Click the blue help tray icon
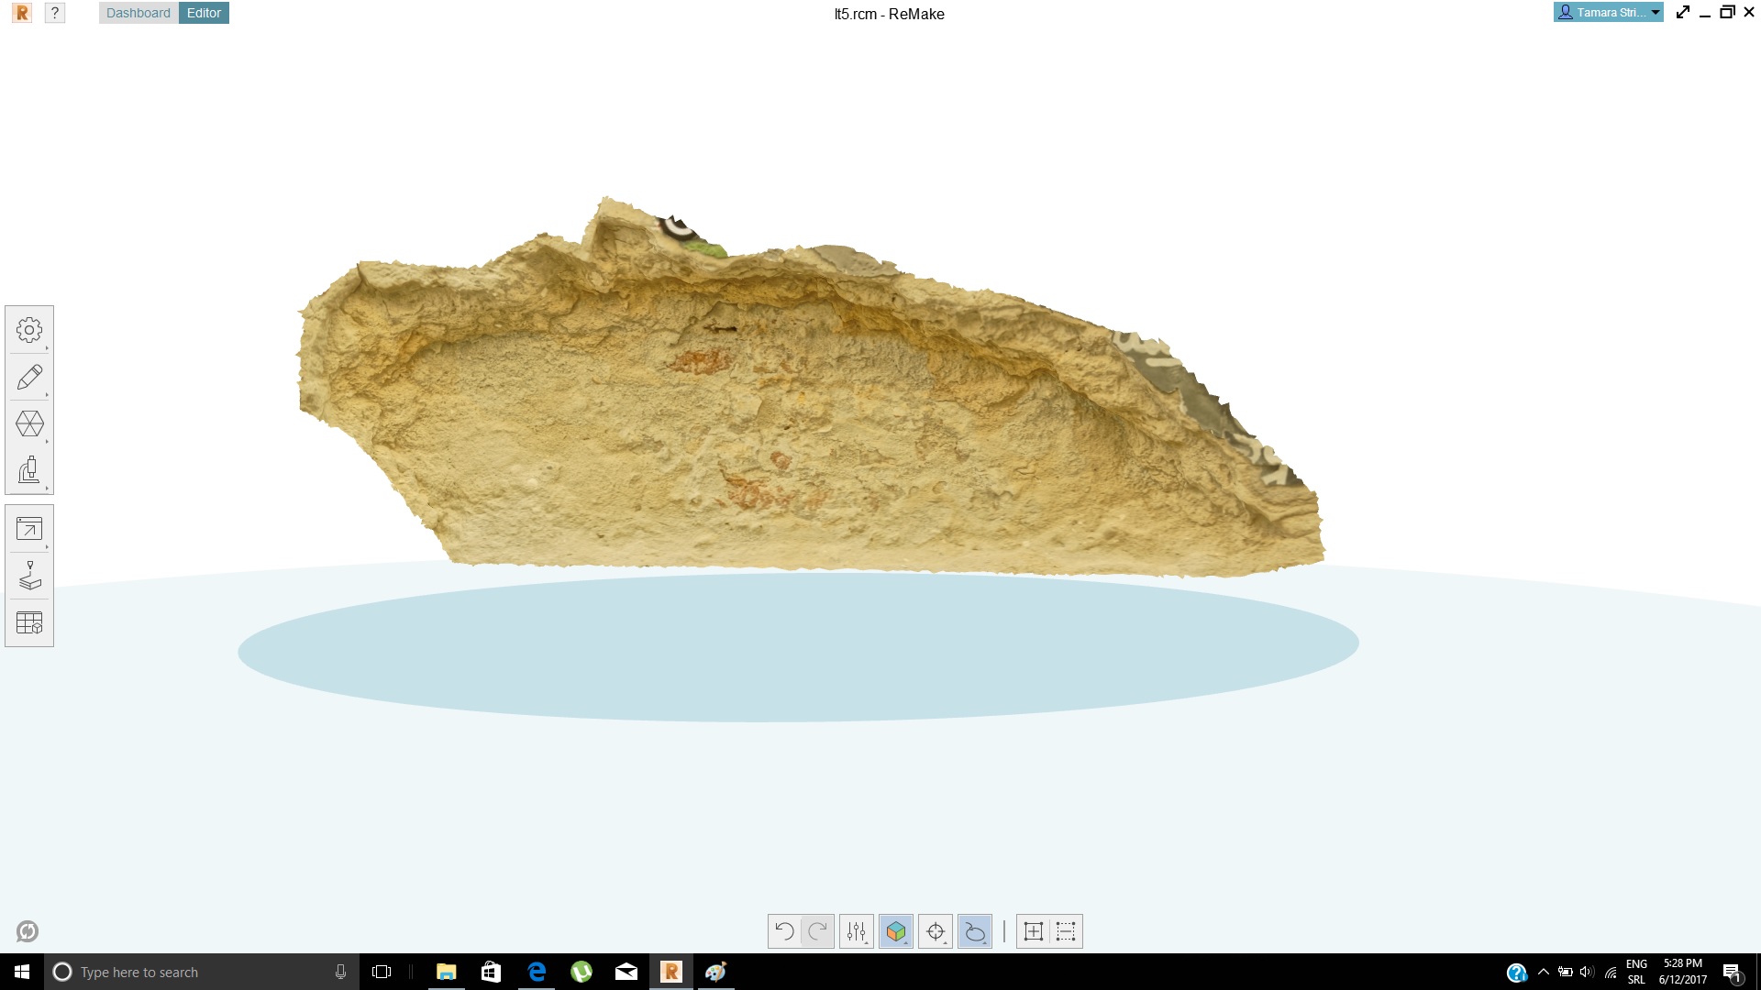 click(1517, 973)
